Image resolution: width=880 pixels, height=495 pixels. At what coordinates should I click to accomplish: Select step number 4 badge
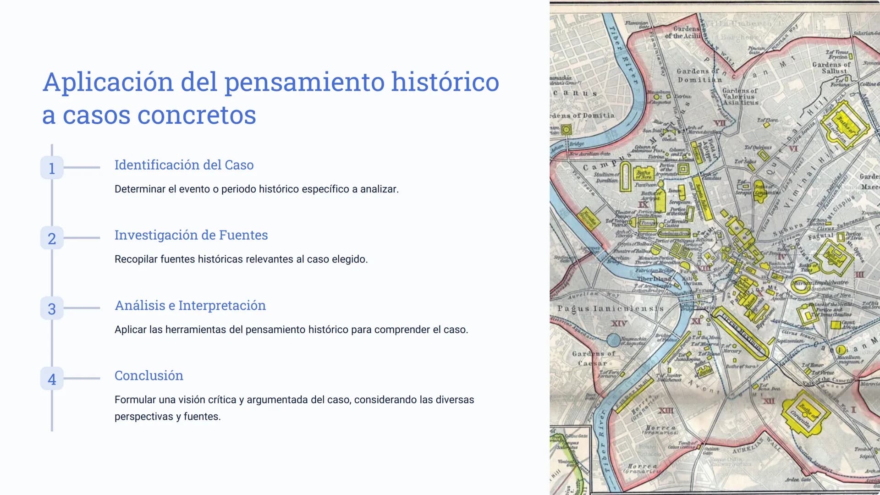coord(52,379)
